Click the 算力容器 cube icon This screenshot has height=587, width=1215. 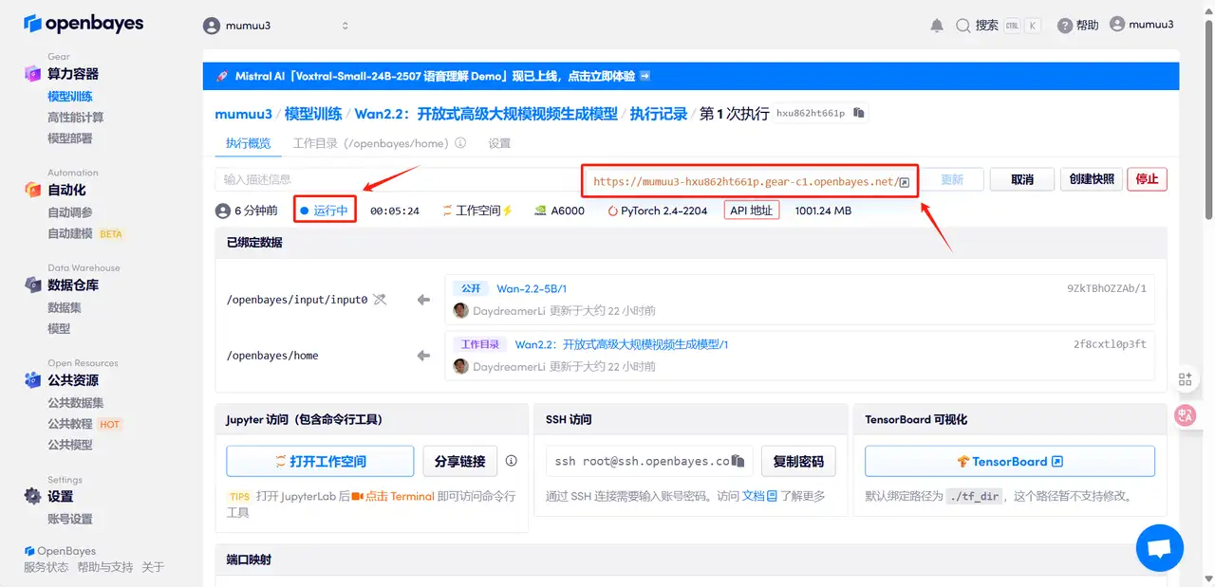coord(32,74)
